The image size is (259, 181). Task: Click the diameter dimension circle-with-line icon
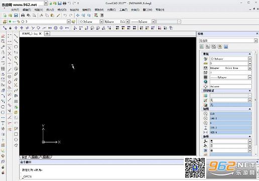coord(61,28)
